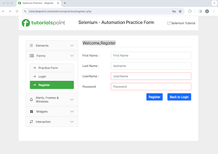Click the blue Register button

(x=155, y=97)
